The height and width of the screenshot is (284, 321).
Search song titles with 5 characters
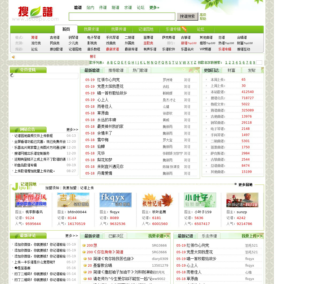pyautogui.click(x=240, y=63)
